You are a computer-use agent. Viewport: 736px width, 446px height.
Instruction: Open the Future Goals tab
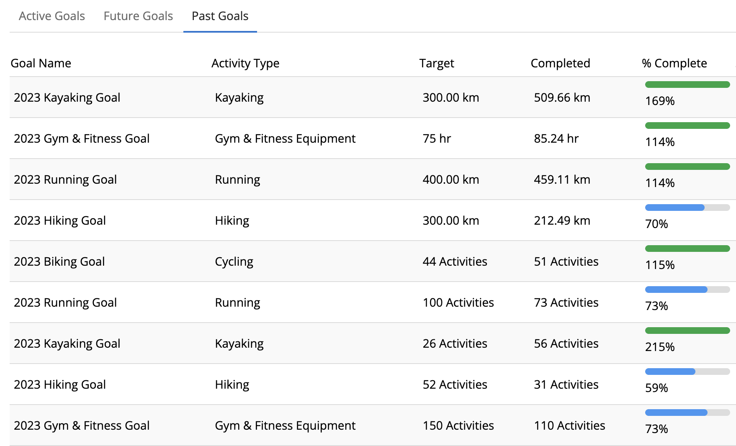coord(138,16)
